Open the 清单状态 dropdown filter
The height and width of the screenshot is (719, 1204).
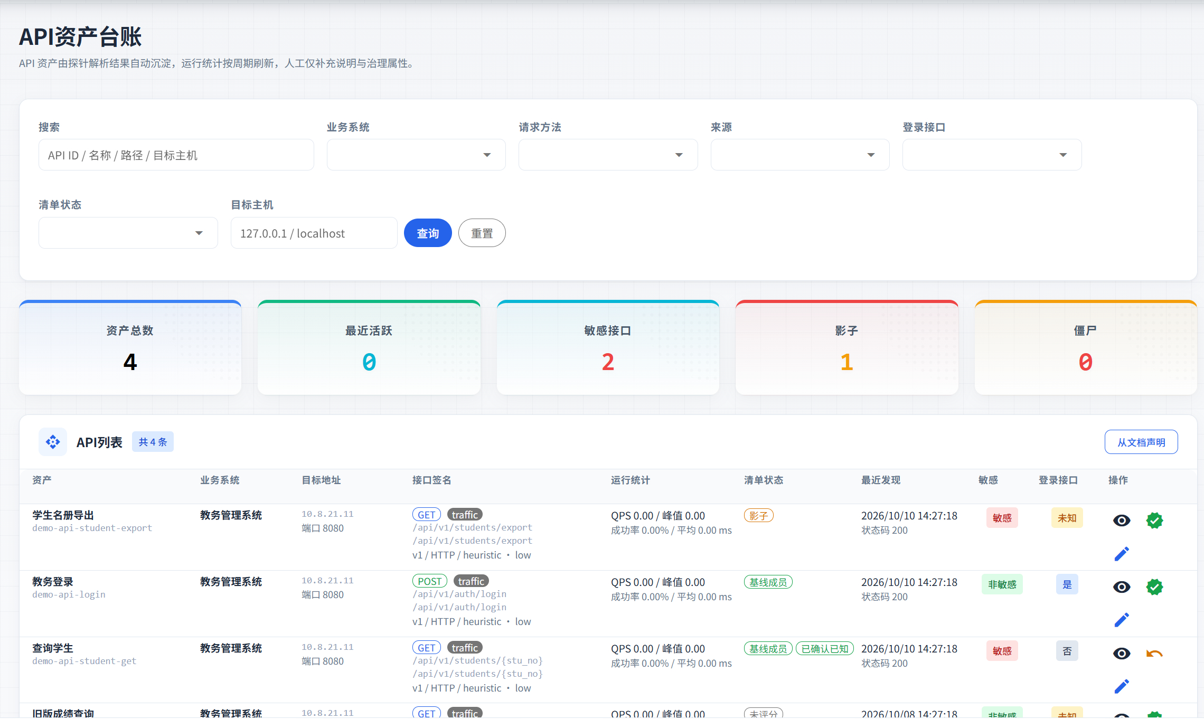coord(128,233)
